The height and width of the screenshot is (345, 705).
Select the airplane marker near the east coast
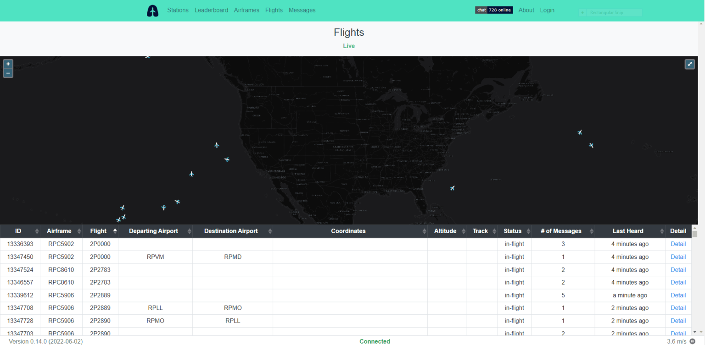pyautogui.click(x=579, y=132)
